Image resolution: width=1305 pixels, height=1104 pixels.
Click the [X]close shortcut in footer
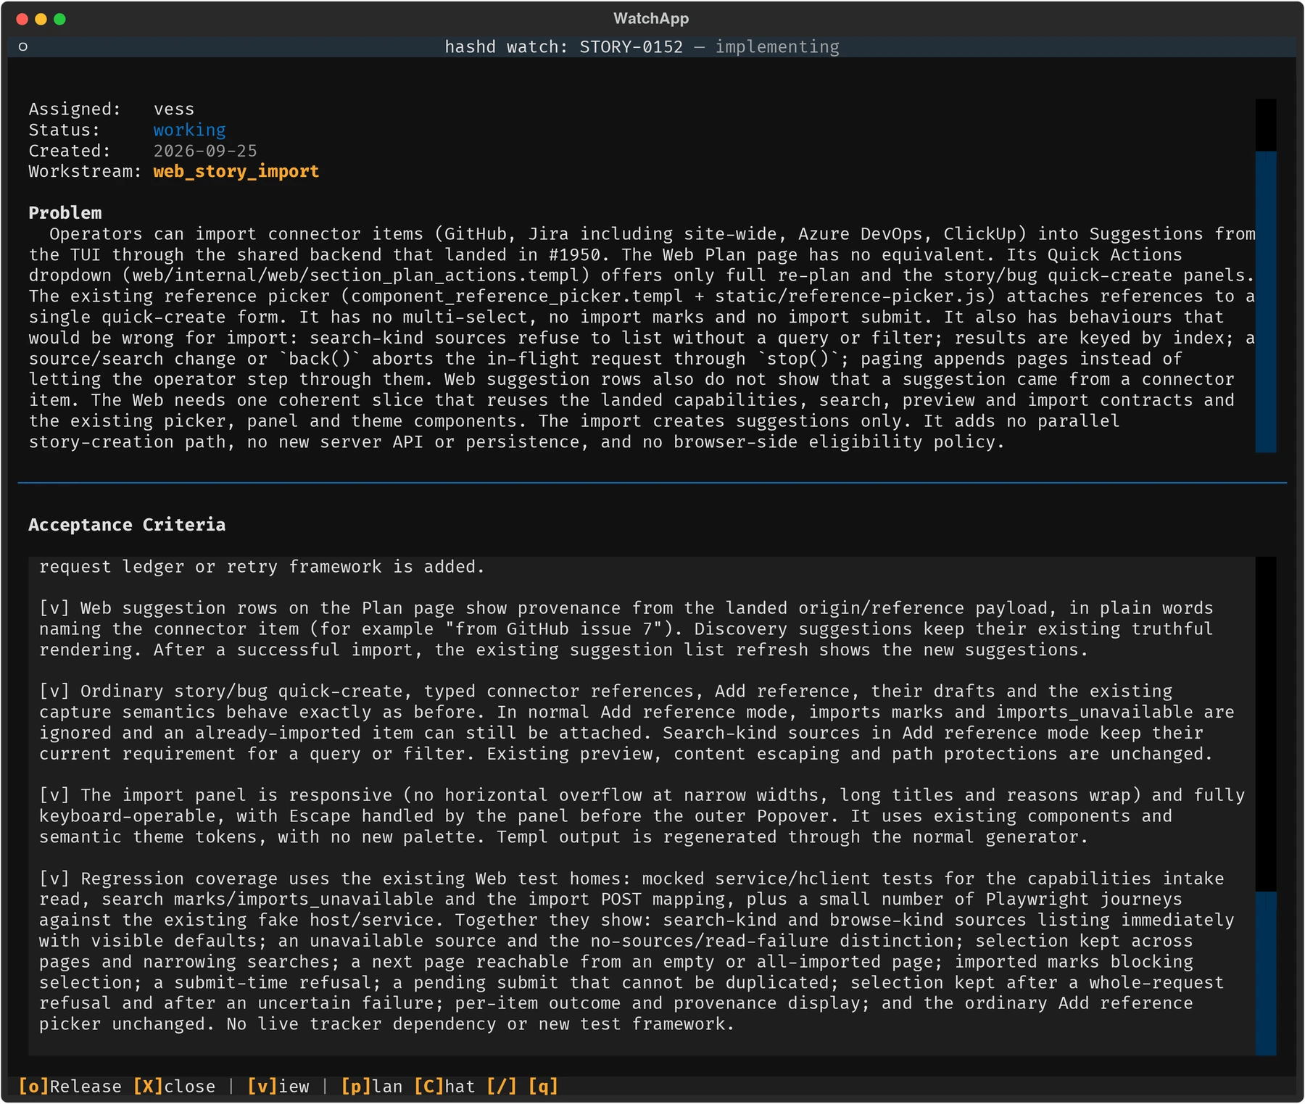click(x=174, y=1086)
